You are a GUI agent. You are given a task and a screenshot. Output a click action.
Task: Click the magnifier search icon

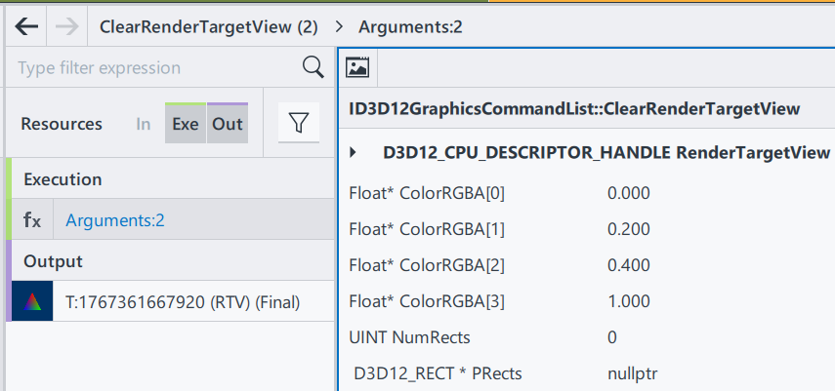[313, 67]
